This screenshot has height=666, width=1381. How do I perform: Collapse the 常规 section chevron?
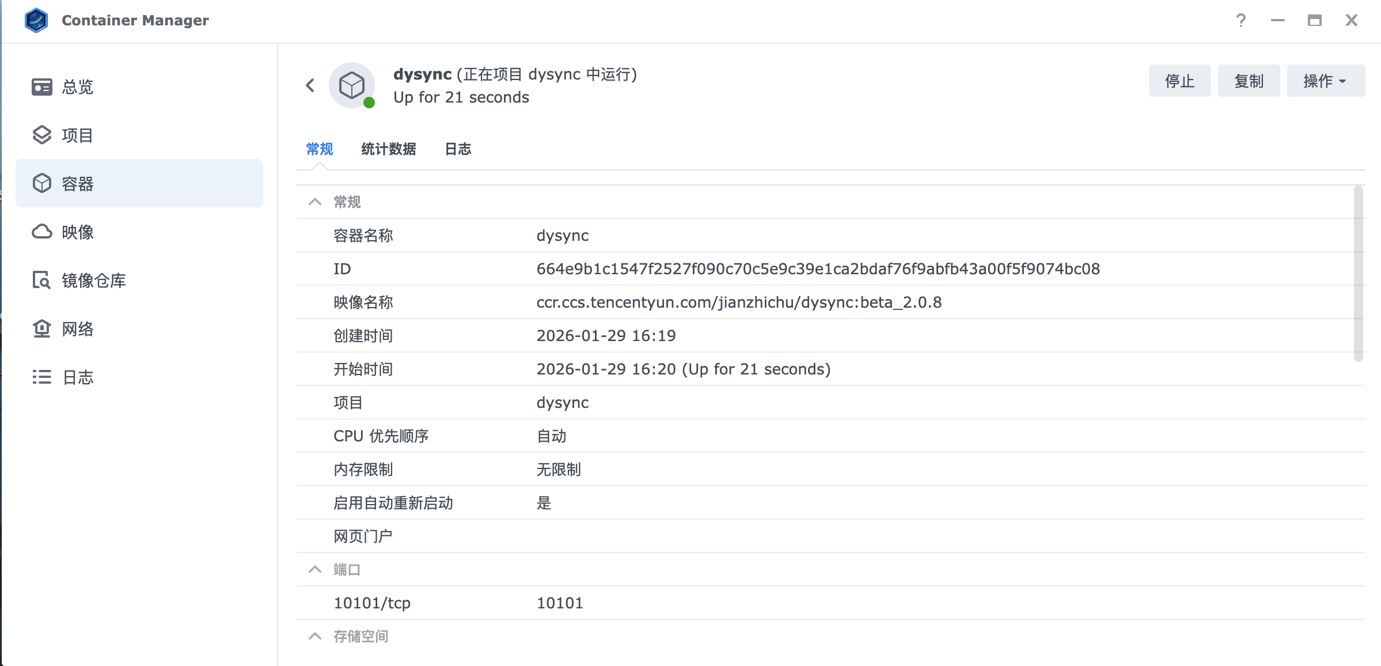tap(314, 202)
